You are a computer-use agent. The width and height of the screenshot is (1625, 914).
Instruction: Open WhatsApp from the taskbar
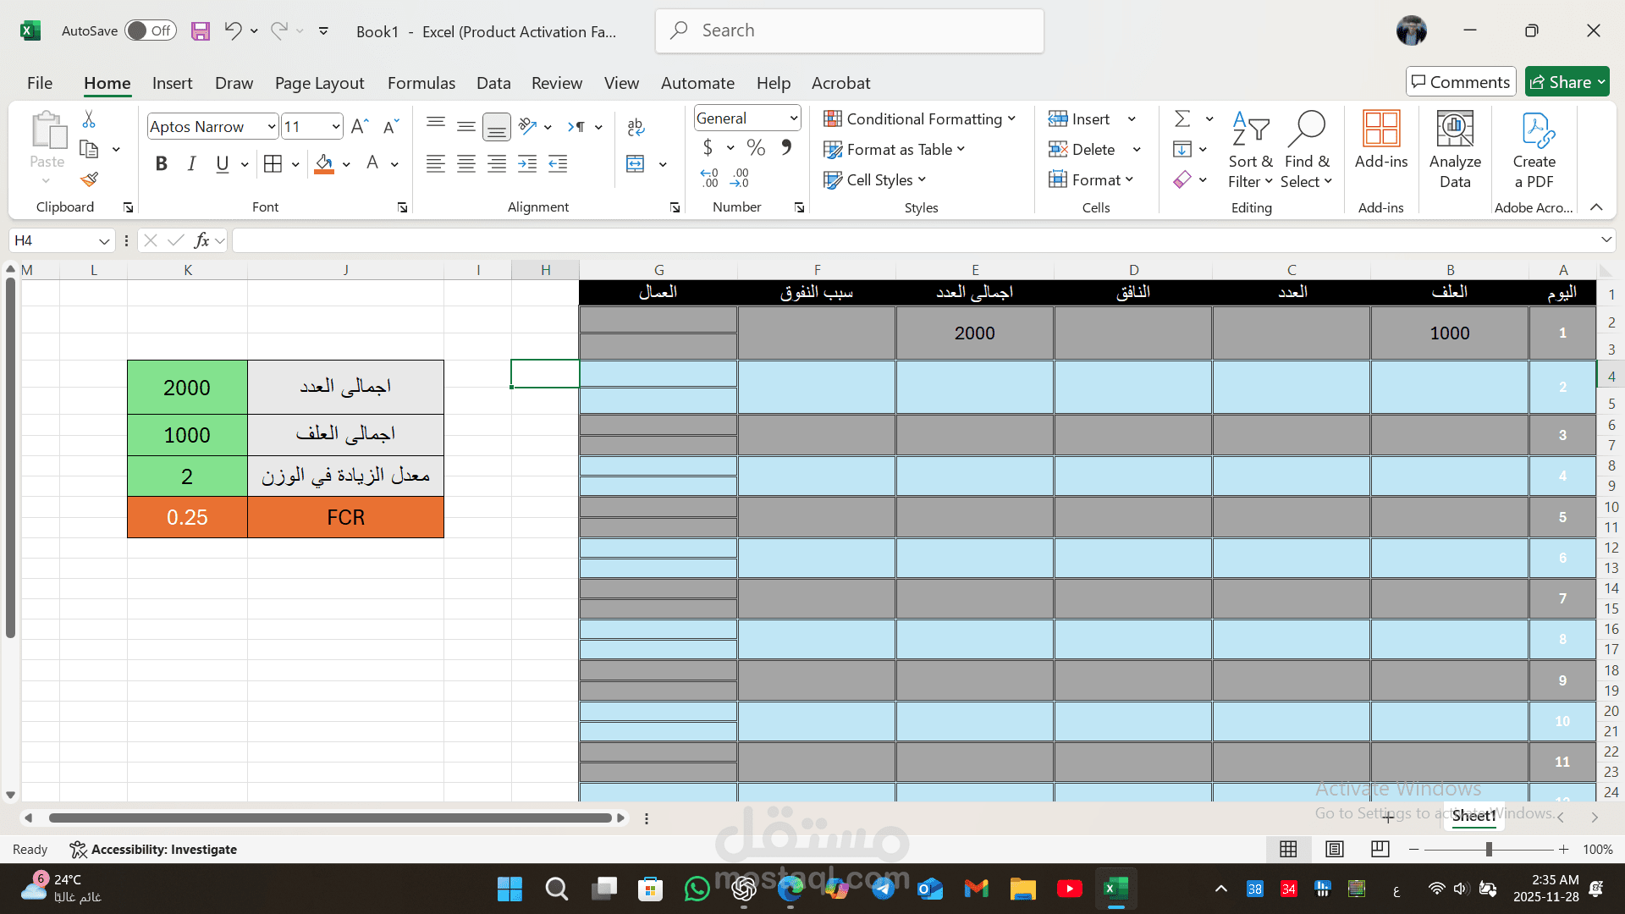[x=697, y=889]
